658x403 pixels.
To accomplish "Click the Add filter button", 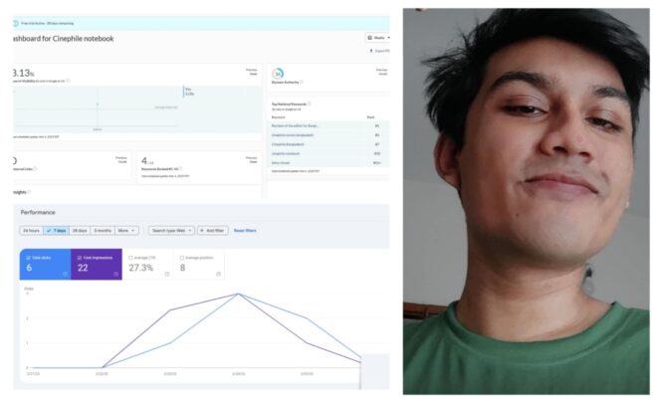I will tap(213, 230).
